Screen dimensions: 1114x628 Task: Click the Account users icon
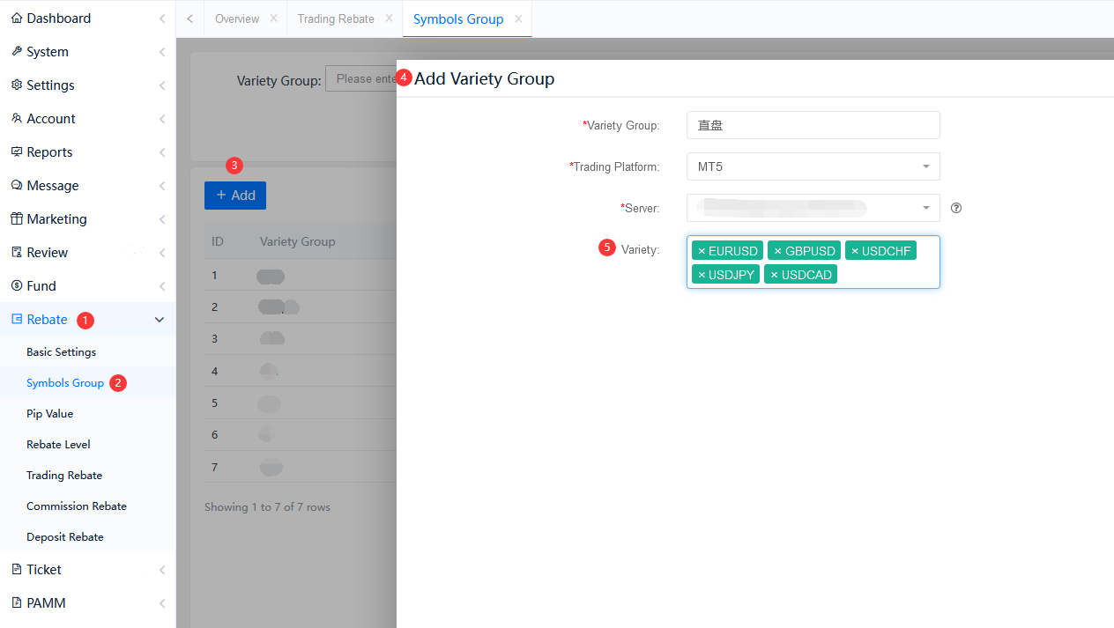[x=17, y=118]
